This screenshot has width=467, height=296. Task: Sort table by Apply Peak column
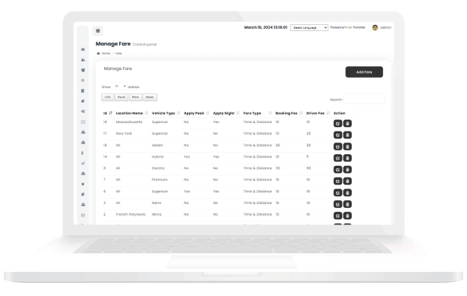[x=196, y=113]
